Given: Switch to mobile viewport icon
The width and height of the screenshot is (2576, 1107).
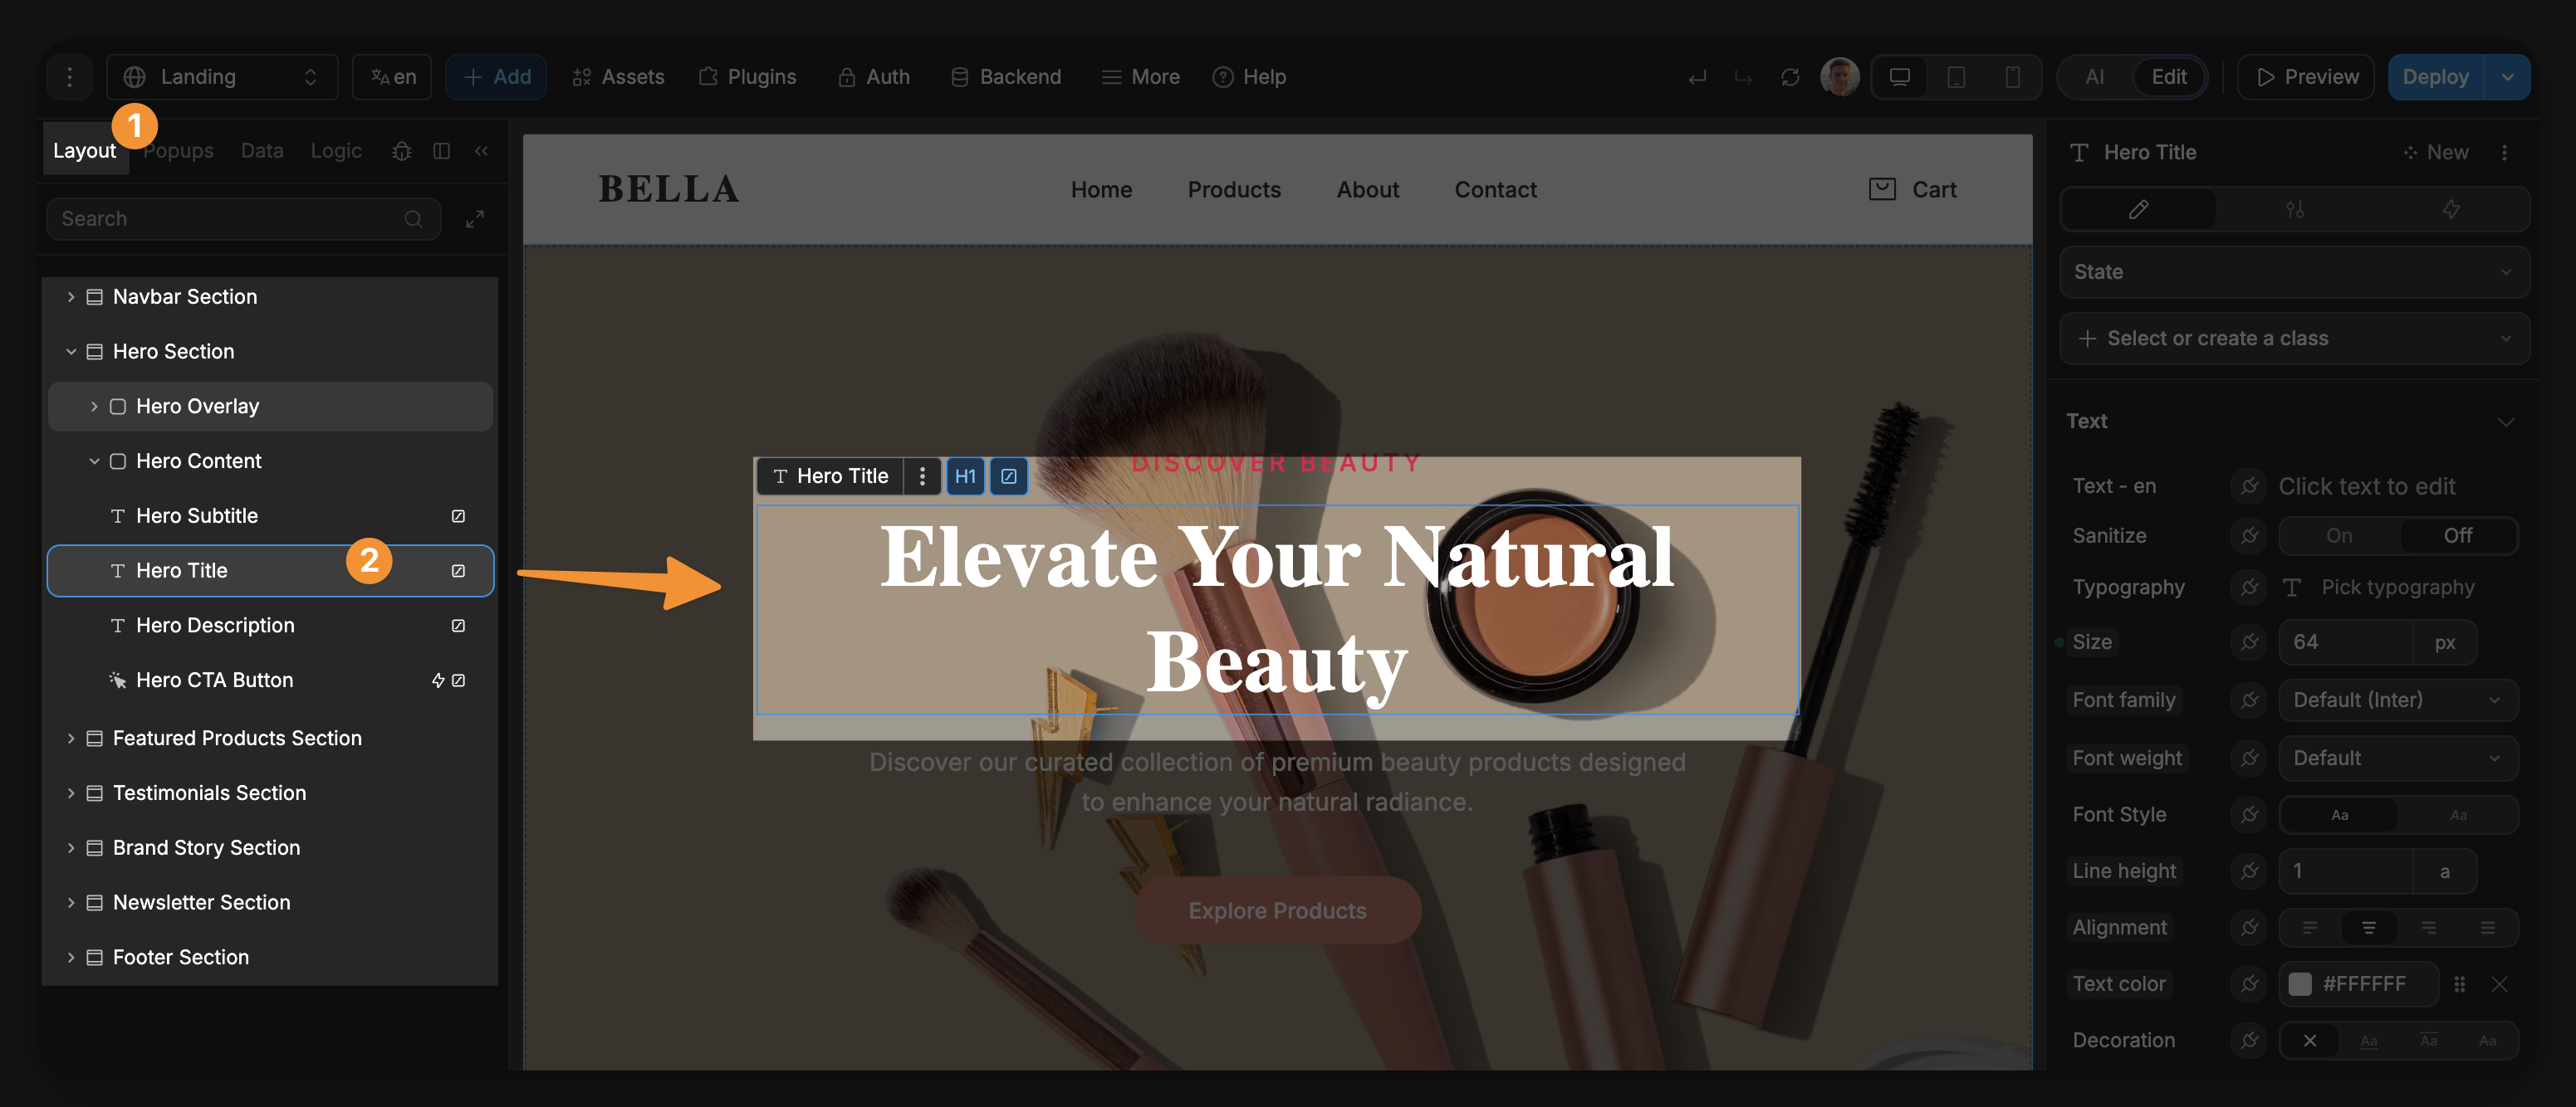Looking at the screenshot, I should point(2012,77).
